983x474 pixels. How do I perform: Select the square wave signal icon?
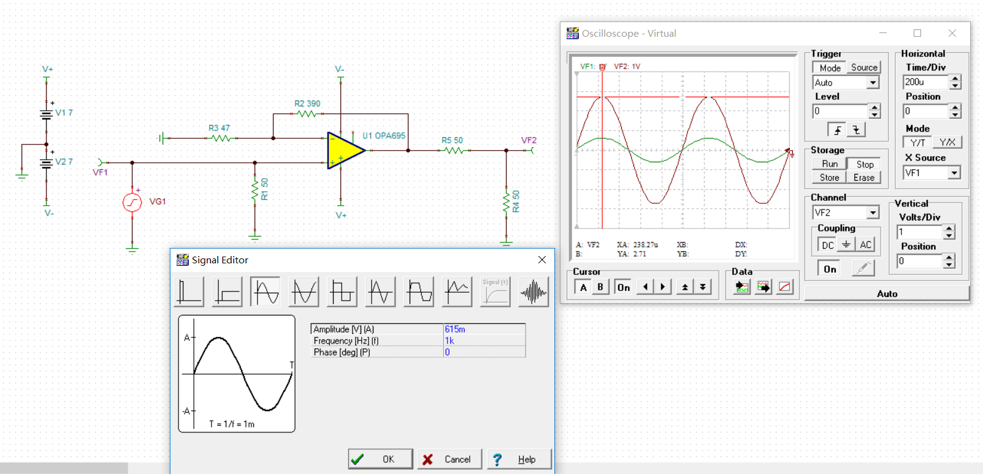(342, 291)
